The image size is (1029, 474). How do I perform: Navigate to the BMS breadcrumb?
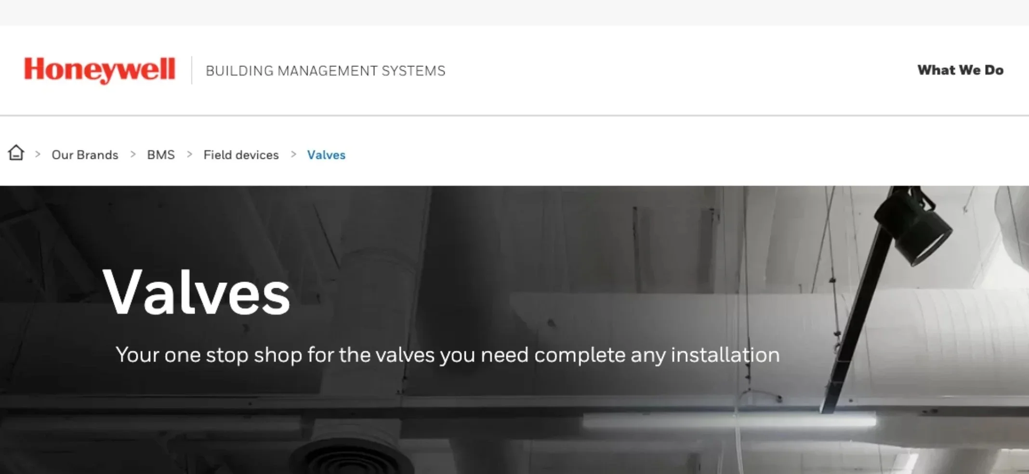(x=161, y=155)
